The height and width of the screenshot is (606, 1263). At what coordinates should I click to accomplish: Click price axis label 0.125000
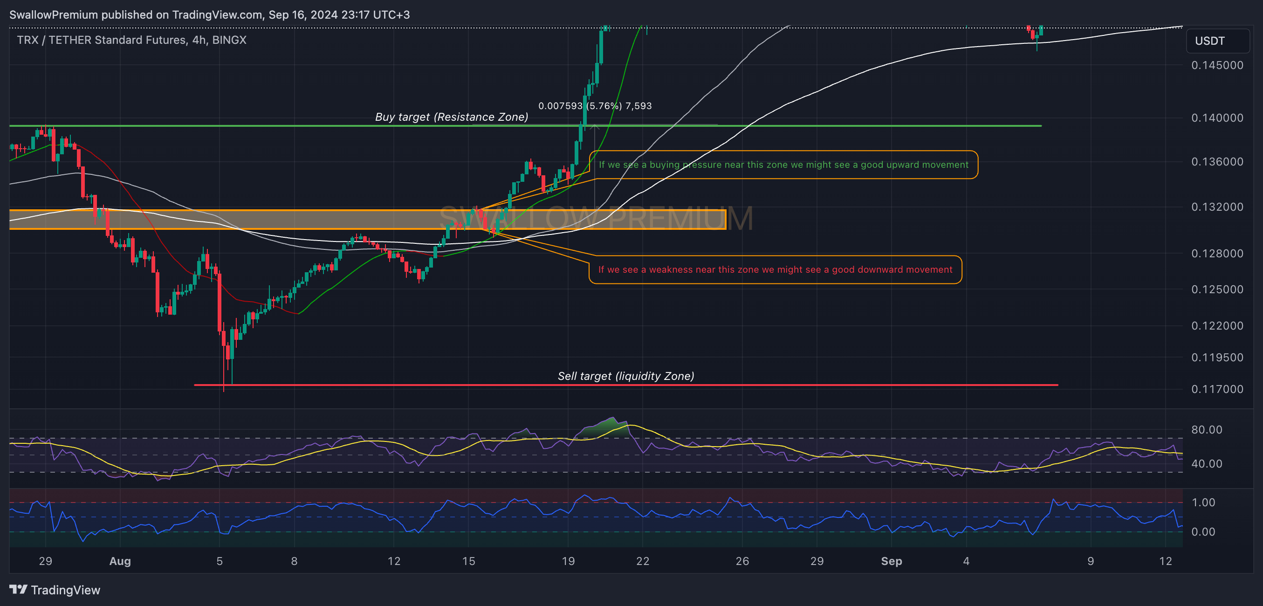1217,289
